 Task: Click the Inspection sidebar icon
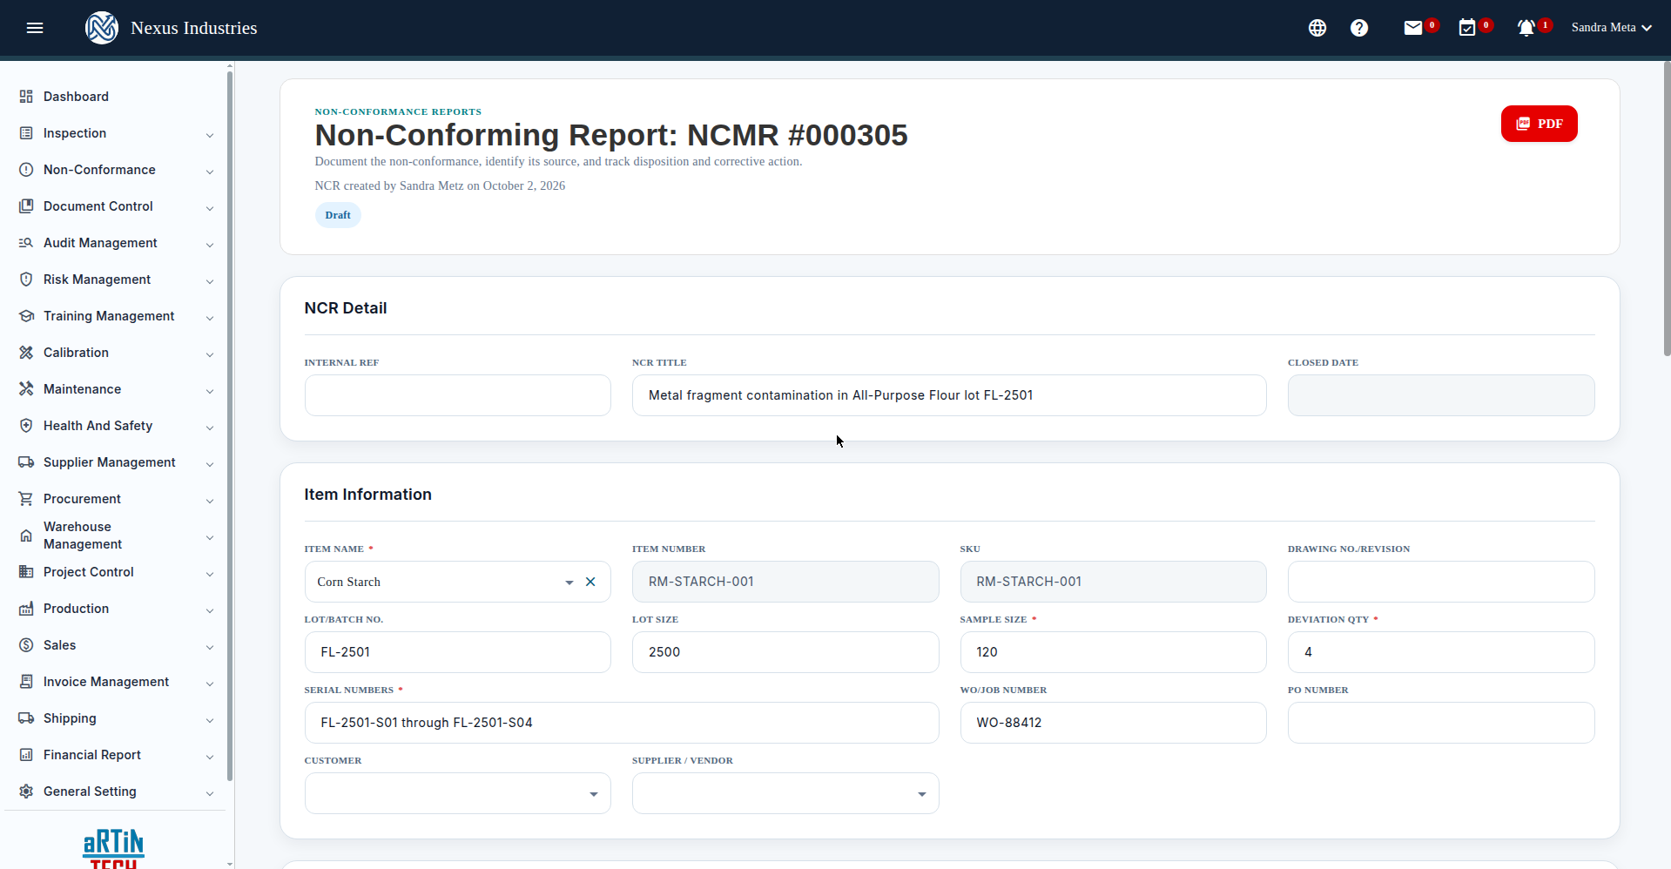point(26,133)
